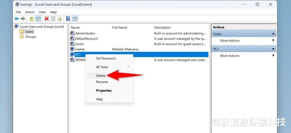Toggle Show/Hide Action Pane toolbar icon
Image resolution: width=291 pixels, height=133 pixels.
click(x=75, y=19)
